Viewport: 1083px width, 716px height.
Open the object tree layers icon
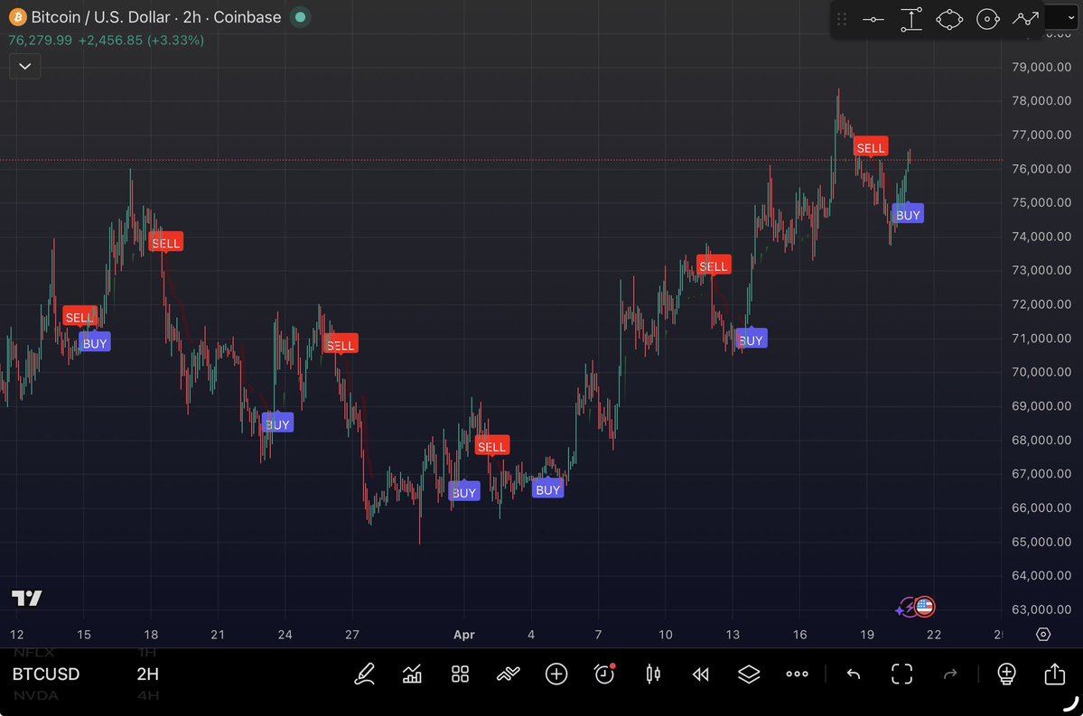[749, 674]
